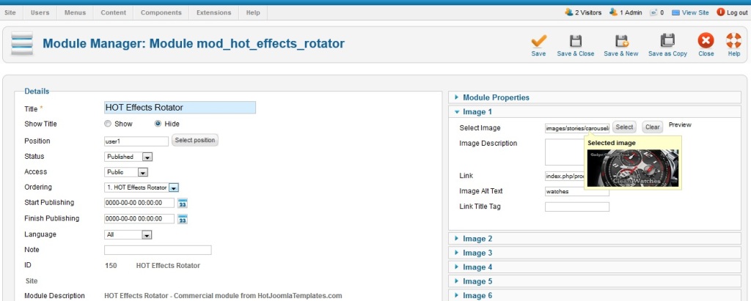Open the Users menu
751x301 pixels.
[x=40, y=13]
